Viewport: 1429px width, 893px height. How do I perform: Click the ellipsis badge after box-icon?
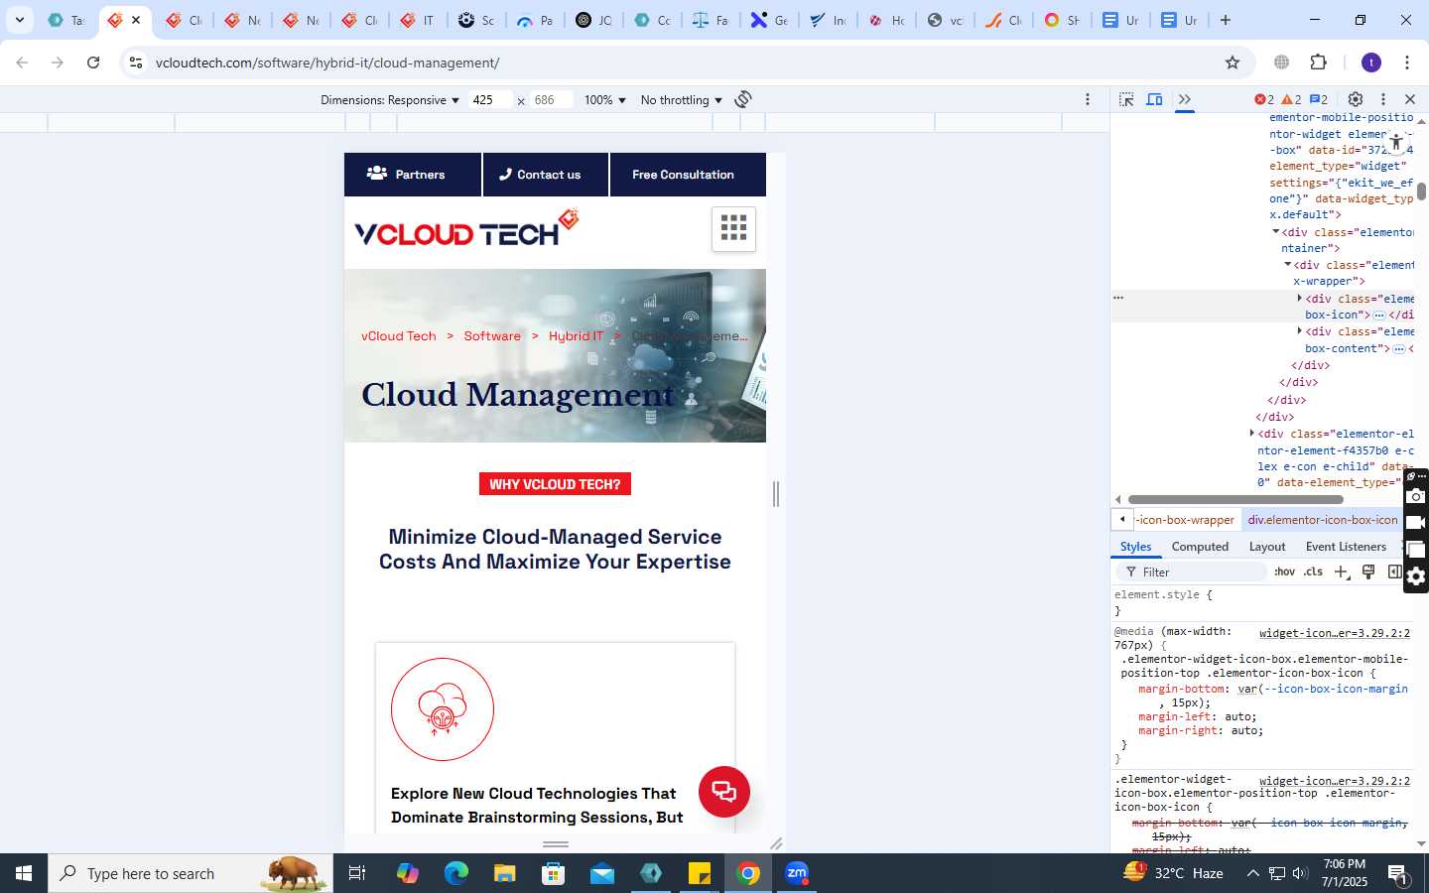(x=1379, y=316)
